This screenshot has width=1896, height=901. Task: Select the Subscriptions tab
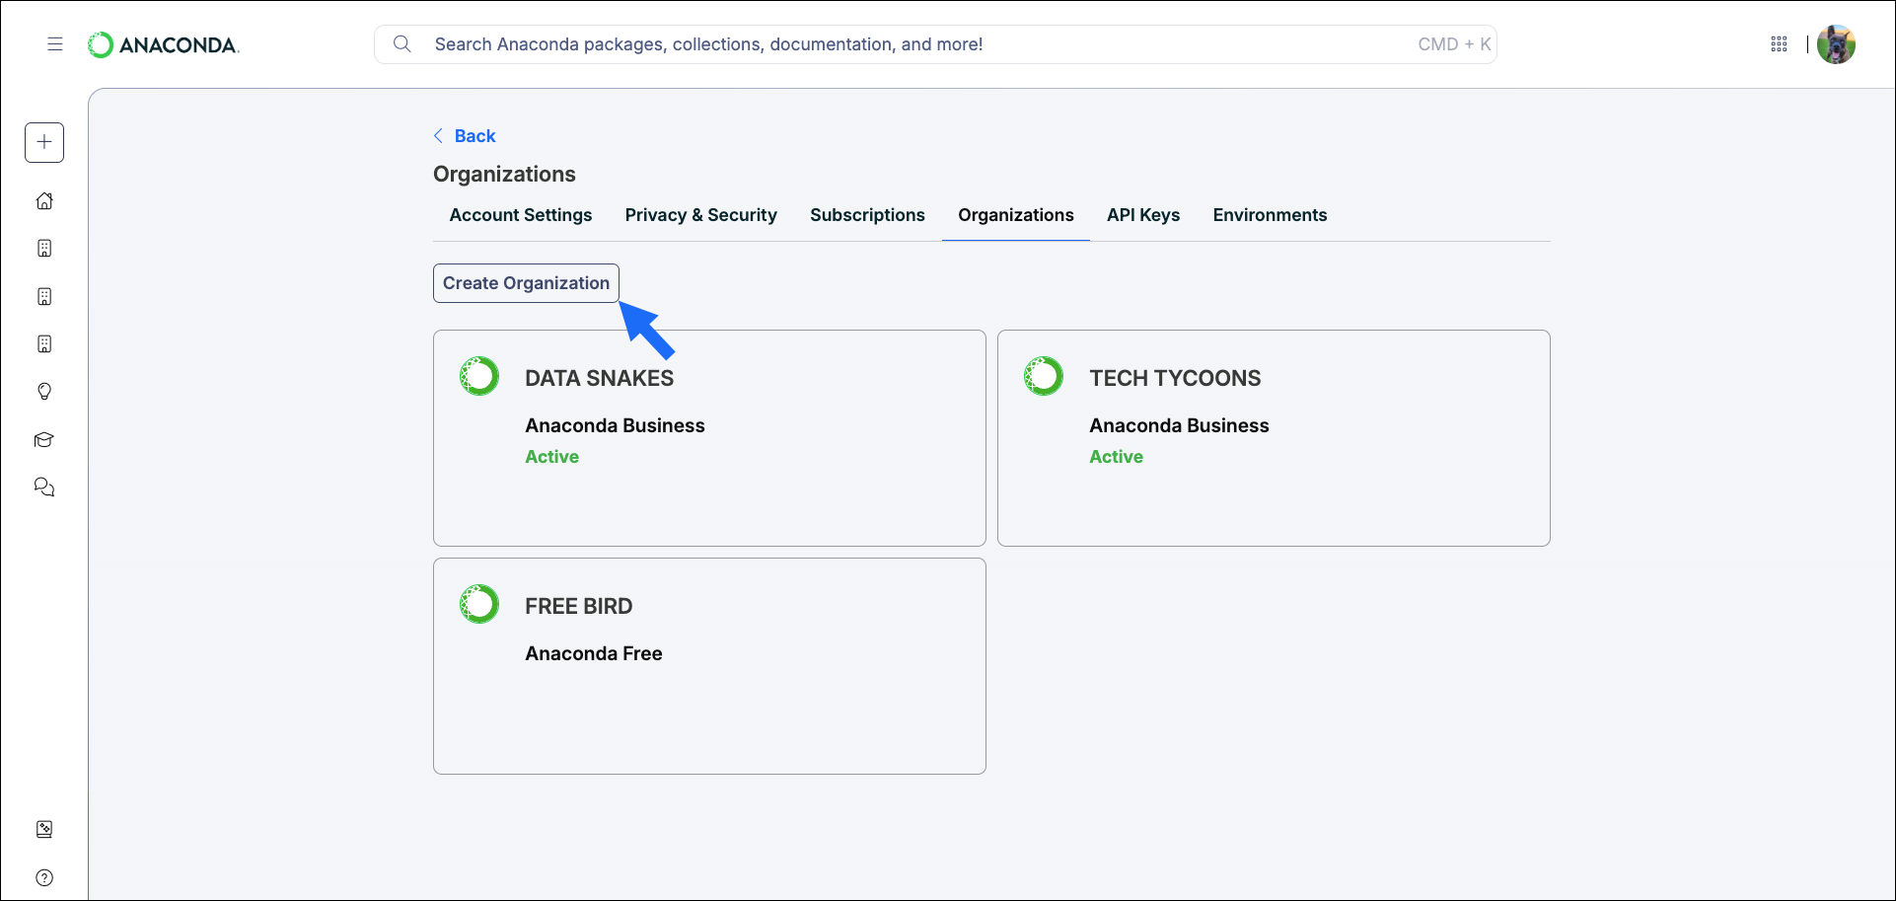tap(867, 214)
